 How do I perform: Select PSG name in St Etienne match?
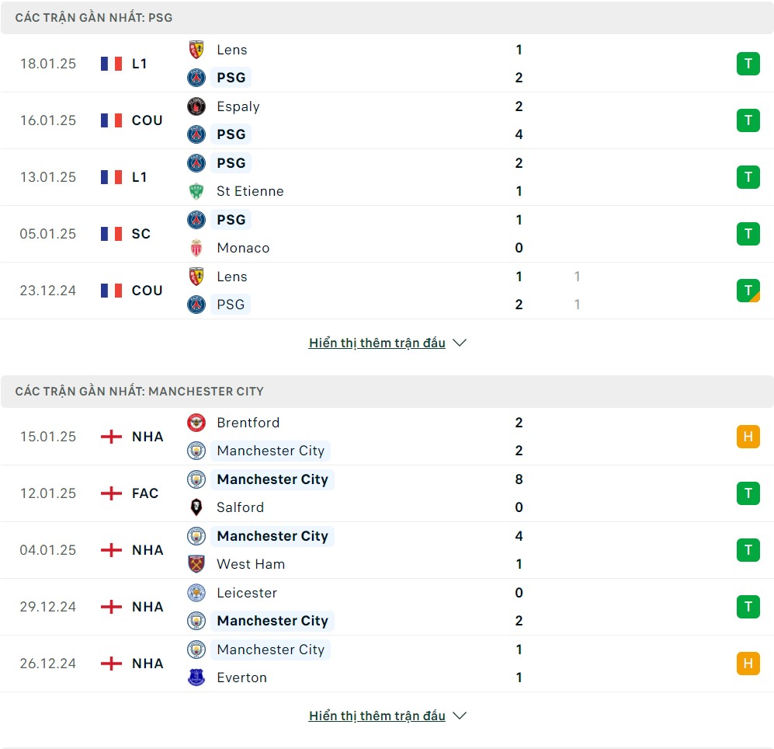pos(231,163)
